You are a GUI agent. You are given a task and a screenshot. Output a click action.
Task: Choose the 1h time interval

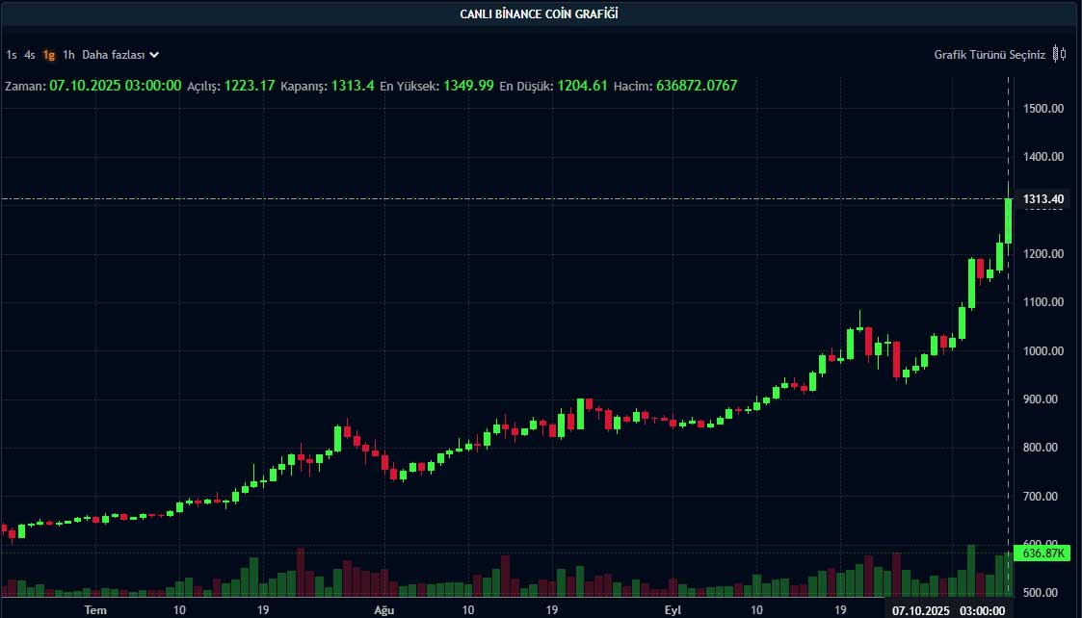tap(68, 55)
